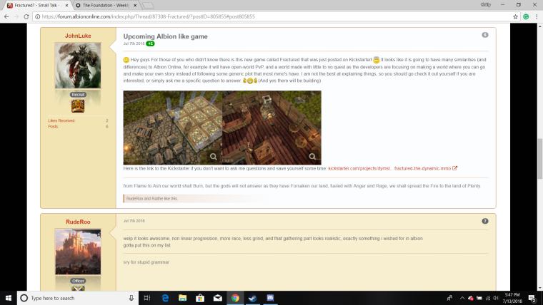Open Microsoft Store from the taskbar
The image size is (543, 305).
pyautogui.click(x=200, y=298)
